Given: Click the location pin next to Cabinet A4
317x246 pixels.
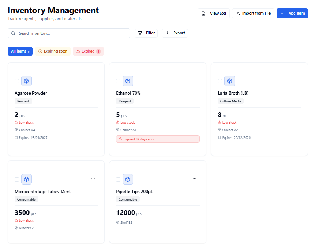Looking at the screenshot, I should click(x=16, y=130).
